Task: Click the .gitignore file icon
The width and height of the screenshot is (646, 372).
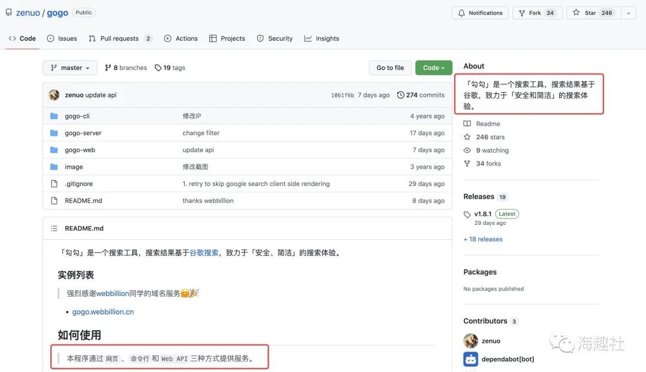Action: click(x=54, y=184)
